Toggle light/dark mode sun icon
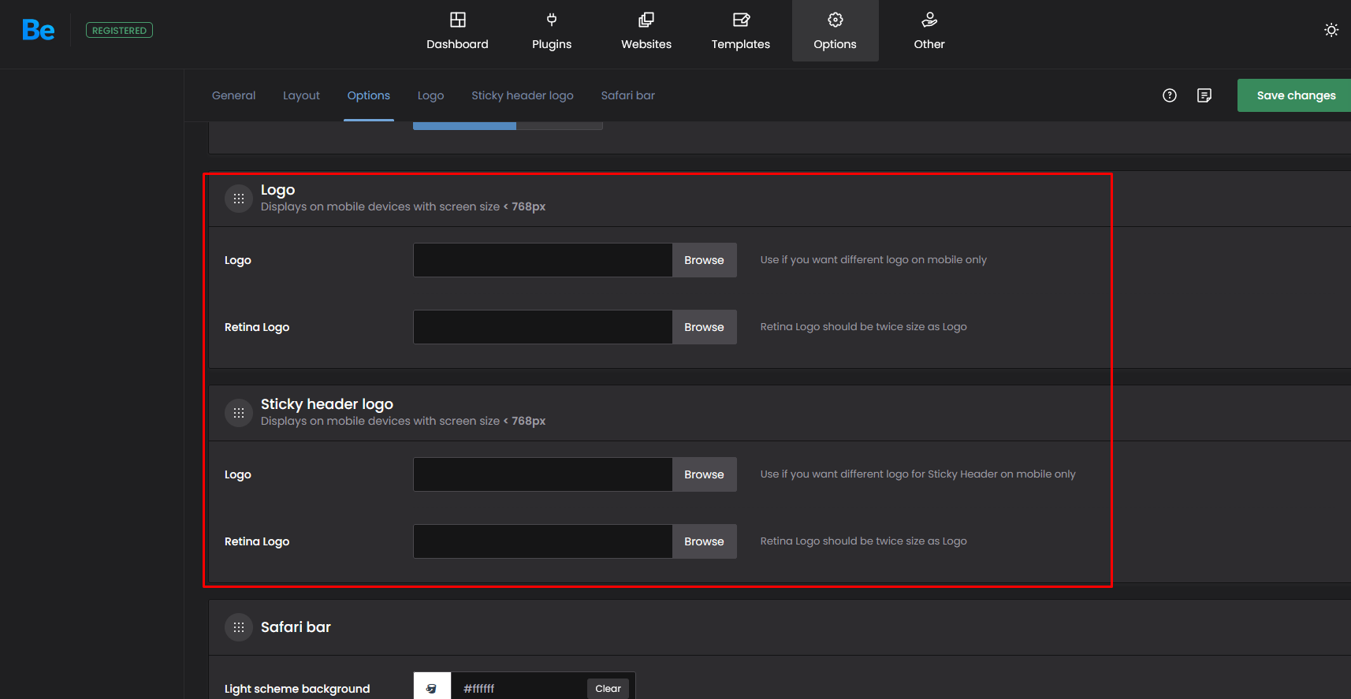The width and height of the screenshot is (1351, 699). [x=1331, y=30]
